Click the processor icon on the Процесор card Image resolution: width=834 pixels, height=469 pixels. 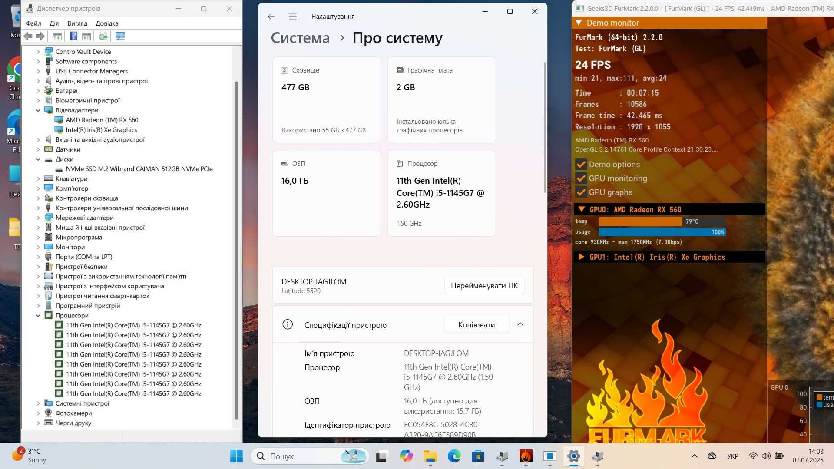tap(400, 164)
